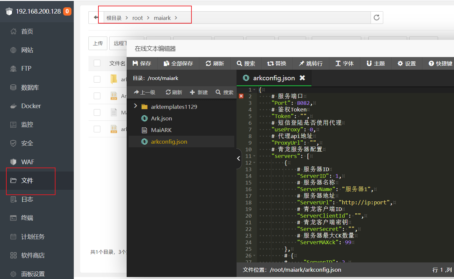The image size is (454, 279).
Task: Collapse the directory sidebar with arrow handle
Action: tap(239, 159)
